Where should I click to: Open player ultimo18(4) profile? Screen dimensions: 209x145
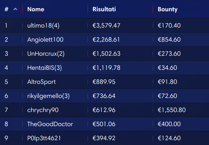43,25
